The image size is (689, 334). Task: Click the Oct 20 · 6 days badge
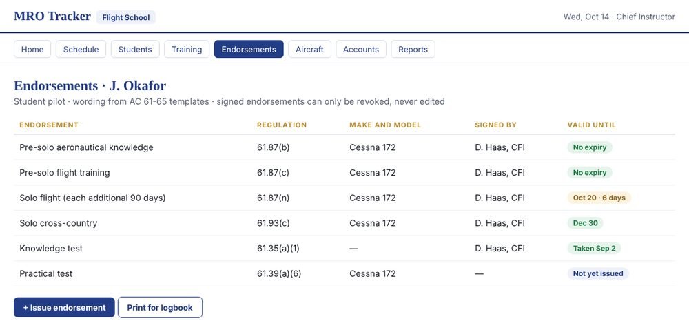pos(599,198)
